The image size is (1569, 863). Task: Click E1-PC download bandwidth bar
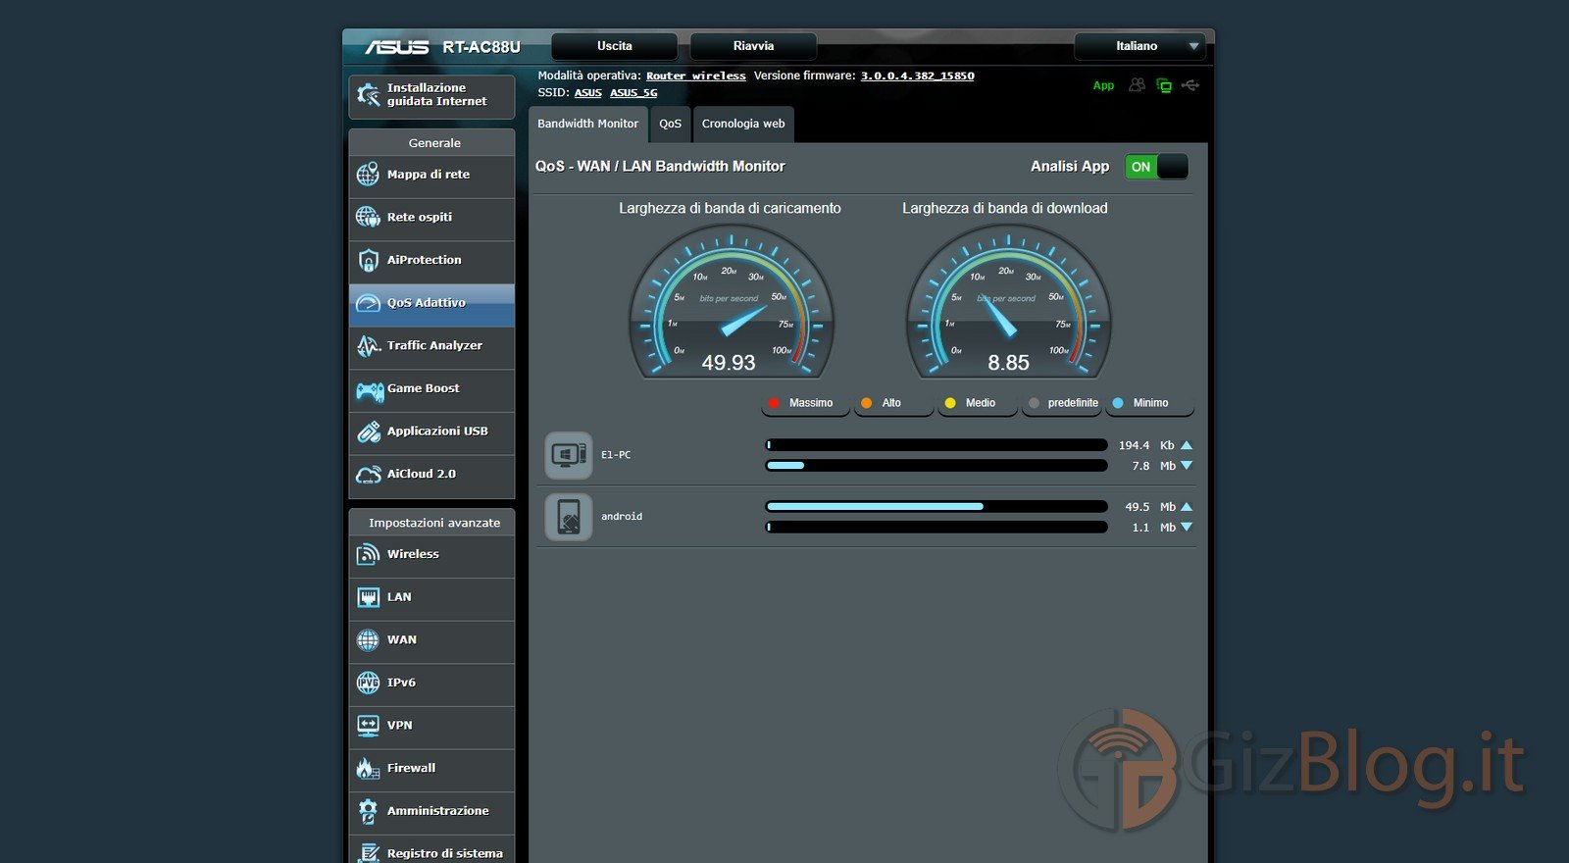click(x=936, y=466)
